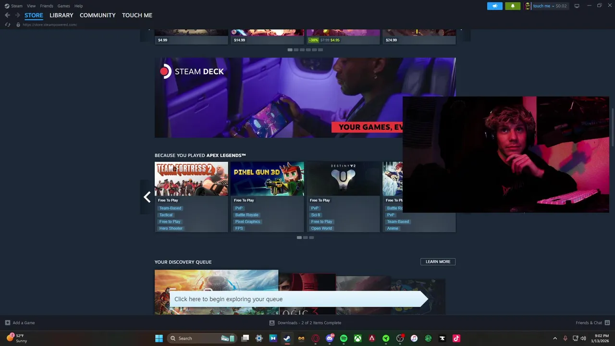Open the Windows Start menu
This screenshot has height=346, width=615.
pos(159,338)
